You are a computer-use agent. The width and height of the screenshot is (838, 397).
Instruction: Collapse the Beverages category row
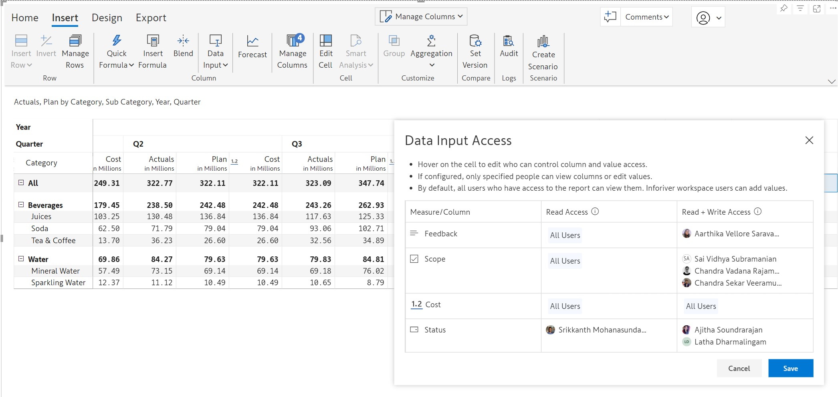click(21, 205)
